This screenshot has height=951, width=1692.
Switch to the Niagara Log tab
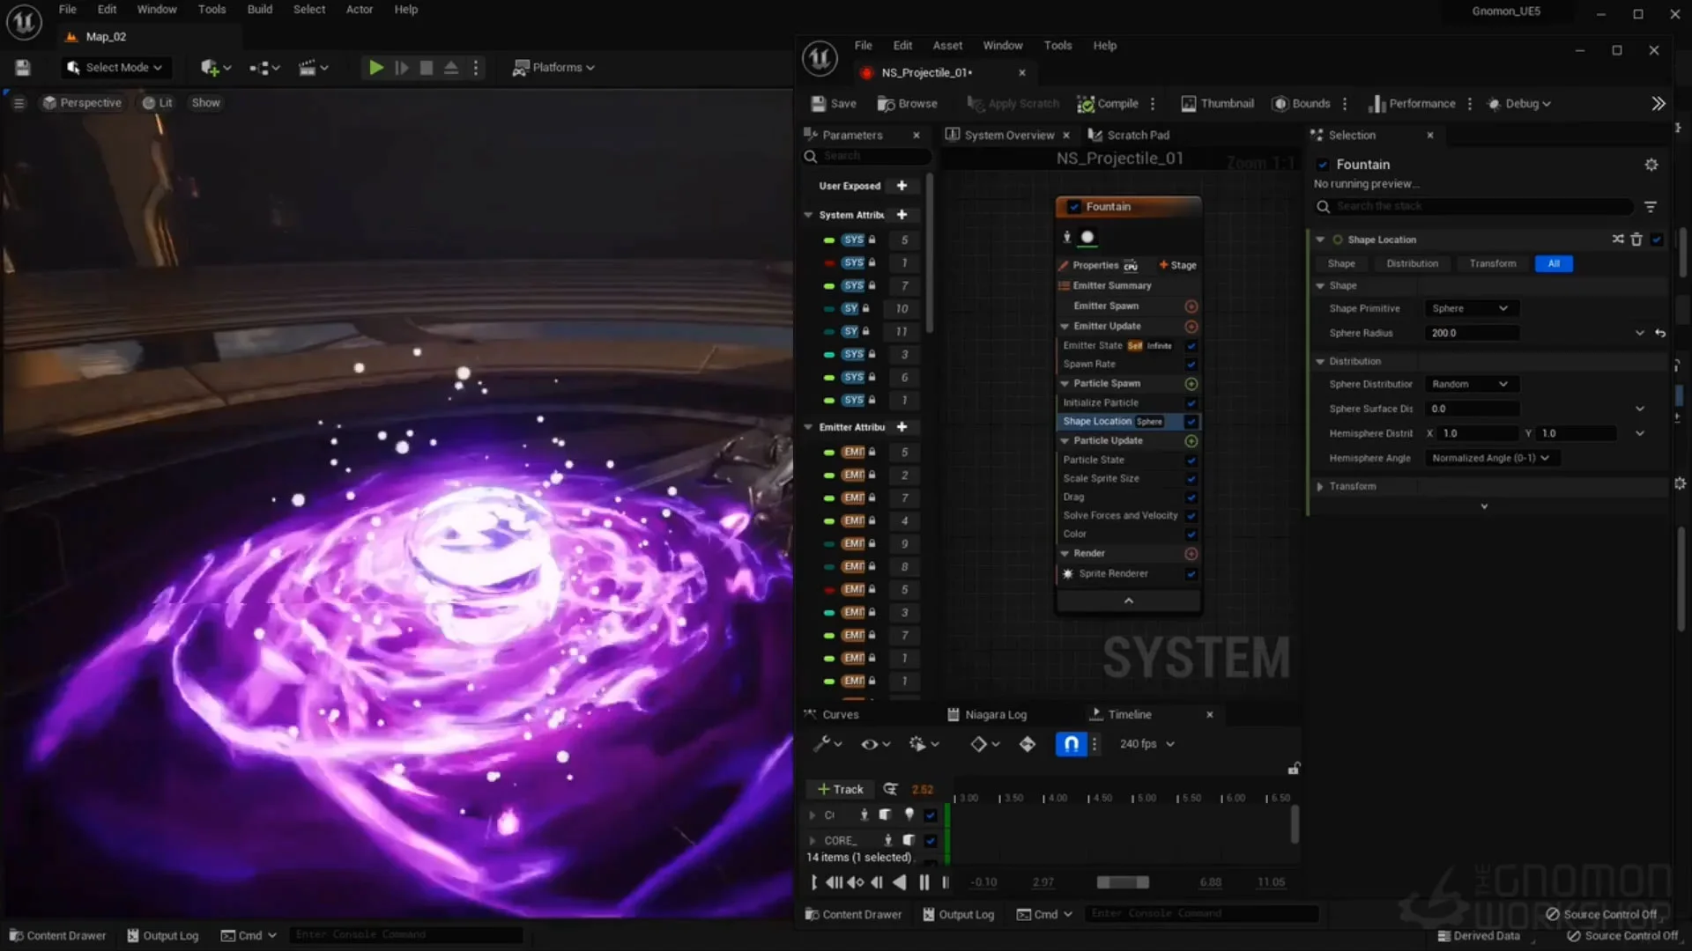point(987,715)
